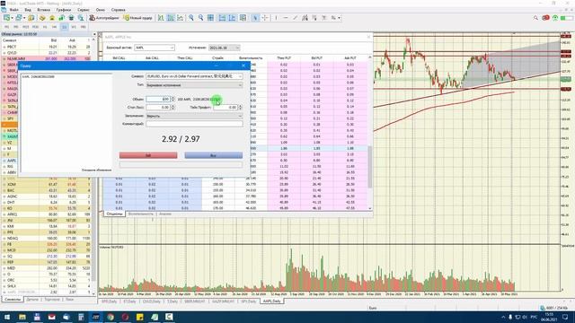The image size is (575, 323).
Task: Click the Стоп Лосс input field
Action: (x=158, y=108)
